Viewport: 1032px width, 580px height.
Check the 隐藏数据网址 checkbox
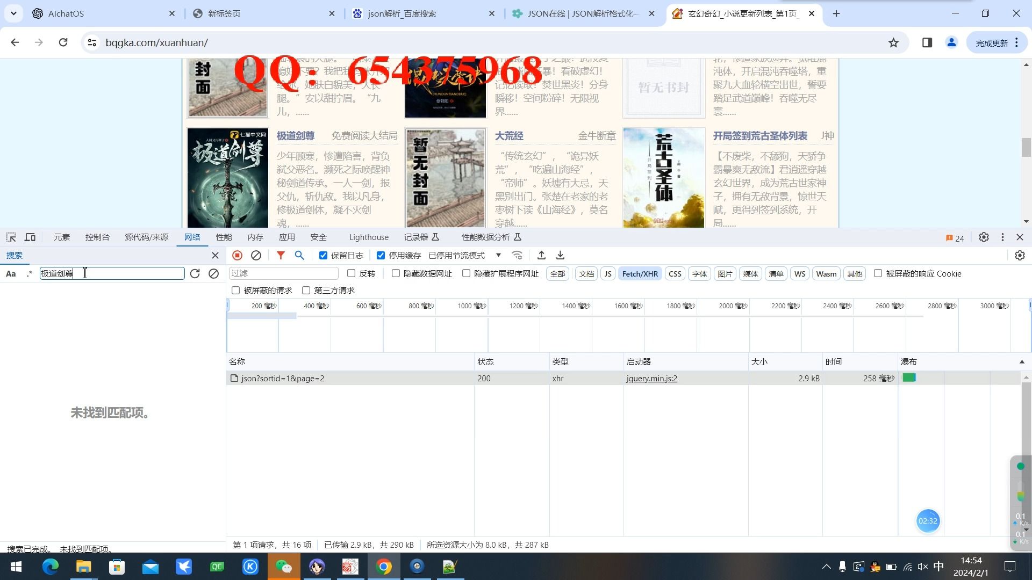396,273
